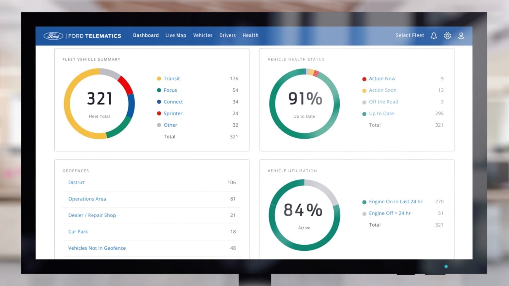The height and width of the screenshot is (286, 509).
Task: Open the Vehicles Not in Geofence link
Action: point(97,248)
